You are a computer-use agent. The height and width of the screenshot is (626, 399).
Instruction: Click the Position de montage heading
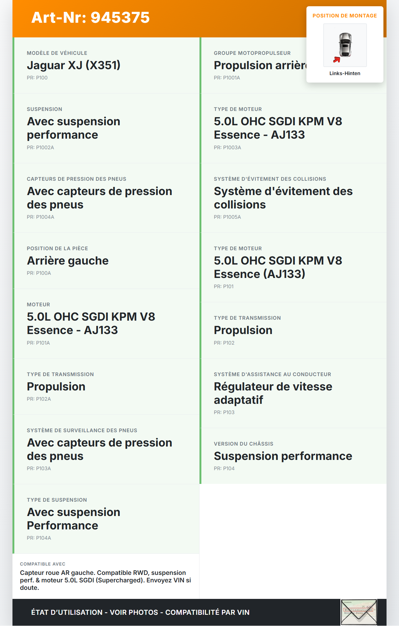[344, 16]
